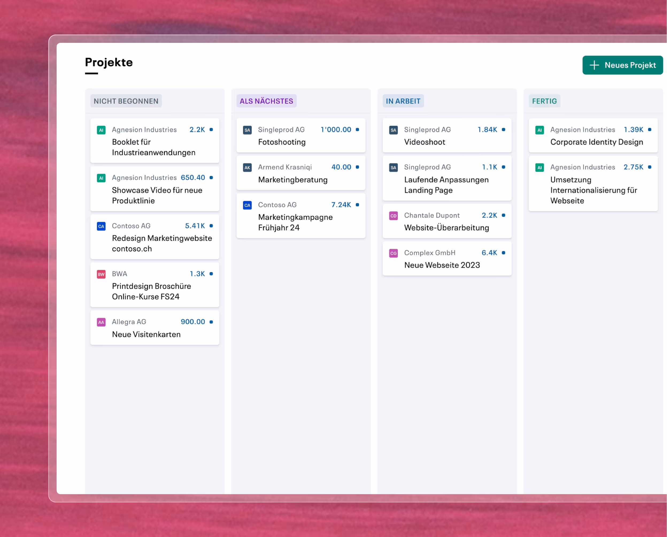Select the IN ARBEIT column label

(403, 101)
